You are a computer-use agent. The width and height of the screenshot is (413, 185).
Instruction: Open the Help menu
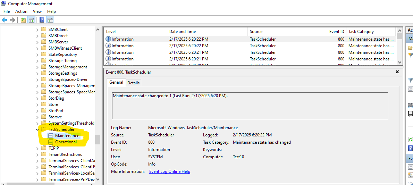point(51,11)
